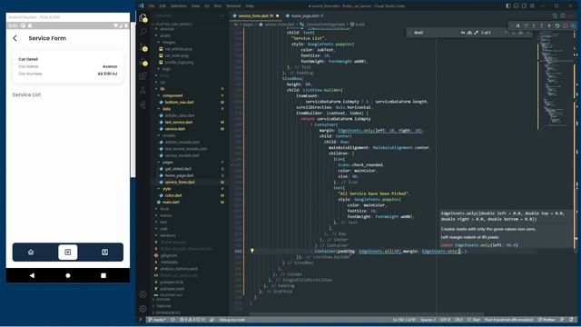Click the lightbulb code action icon
Image resolution: width=581 pixels, height=327 pixels.
coord(252,251)
